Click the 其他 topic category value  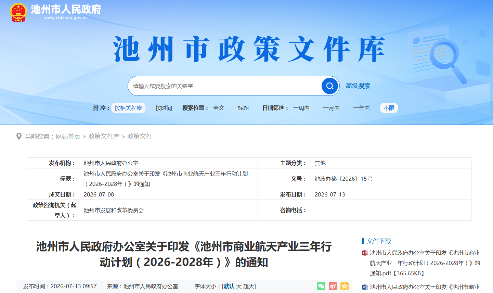point(320,163)
